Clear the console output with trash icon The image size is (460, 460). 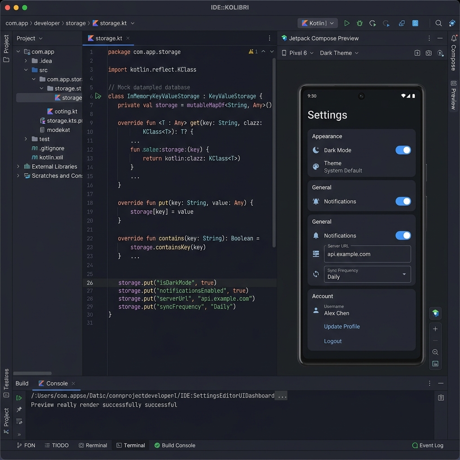441,398
